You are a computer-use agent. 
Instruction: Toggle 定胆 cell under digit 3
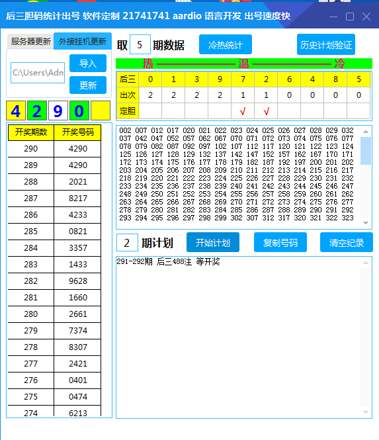click(x=196, y=111)
